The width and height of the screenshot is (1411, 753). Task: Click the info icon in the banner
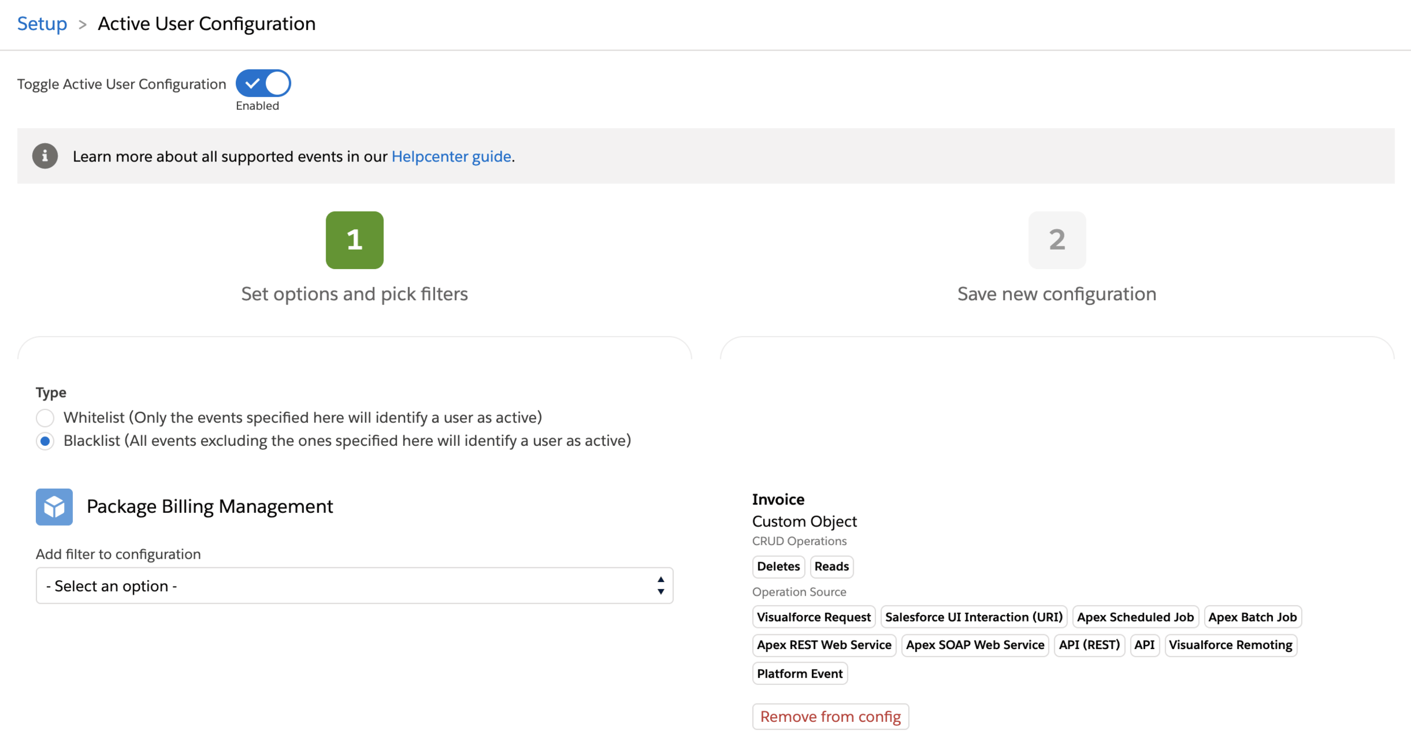coord(45,156)
